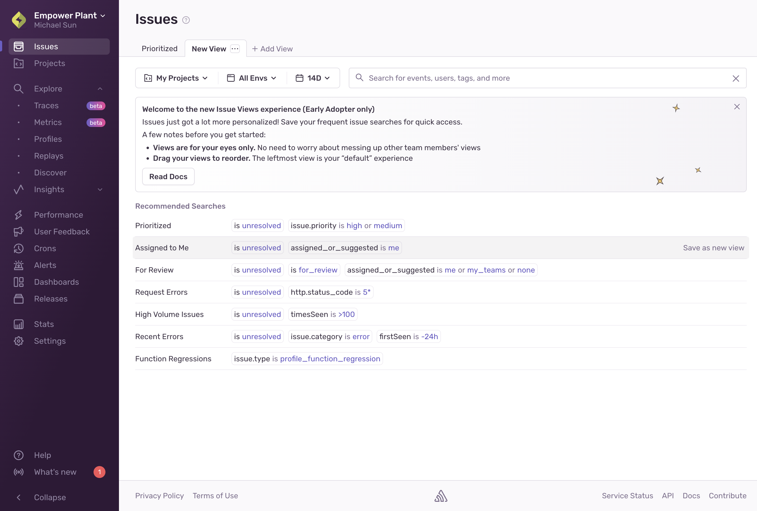Open the New View ellipsis options menu
The image size is (757, 511).
[x=235, y=49]
